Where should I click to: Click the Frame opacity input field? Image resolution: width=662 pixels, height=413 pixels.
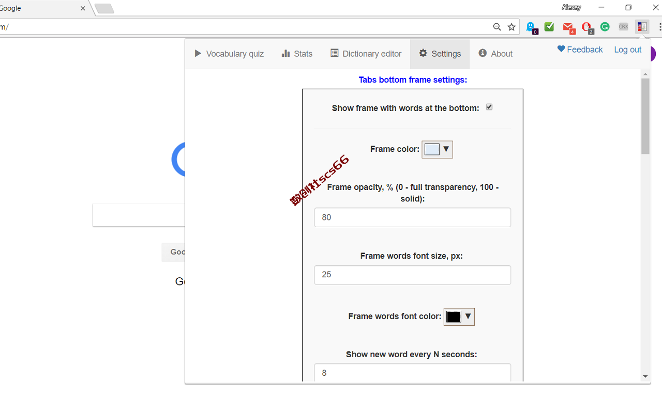413,217
